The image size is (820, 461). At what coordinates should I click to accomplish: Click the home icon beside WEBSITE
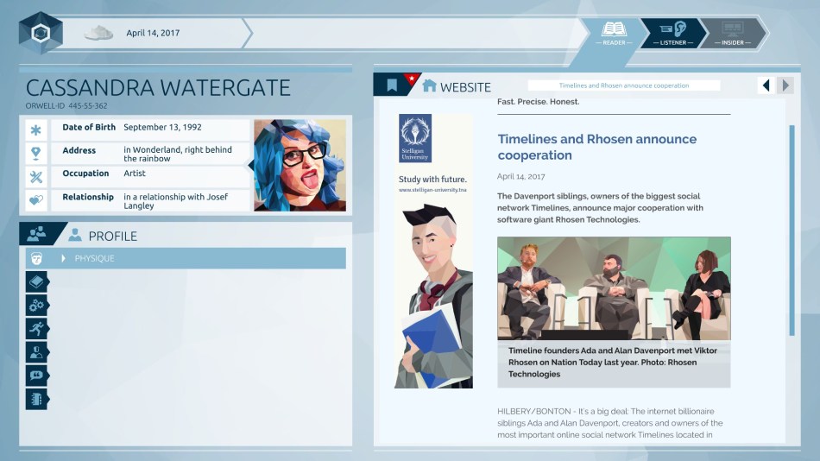[x=429, y=85]
